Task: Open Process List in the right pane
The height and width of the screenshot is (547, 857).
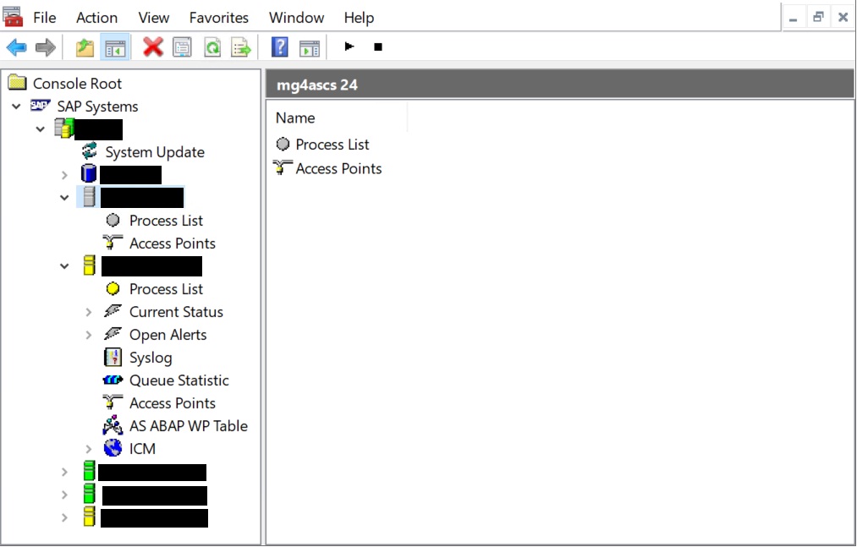Action: [332, 145]
